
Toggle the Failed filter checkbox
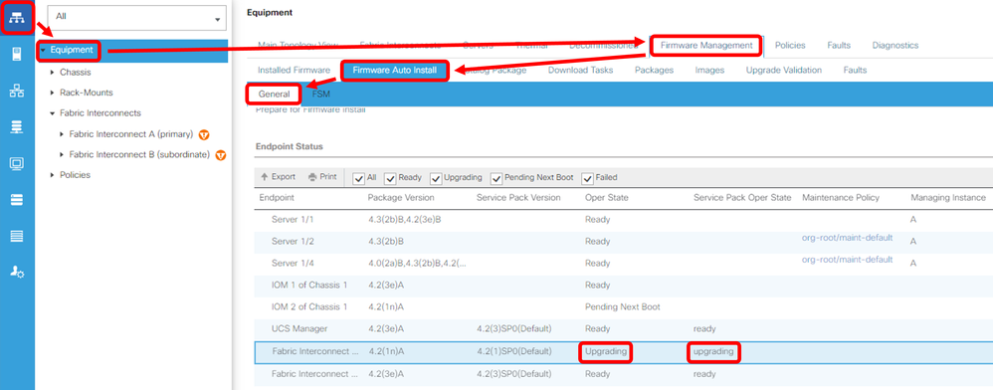click(x=587, y=178)
